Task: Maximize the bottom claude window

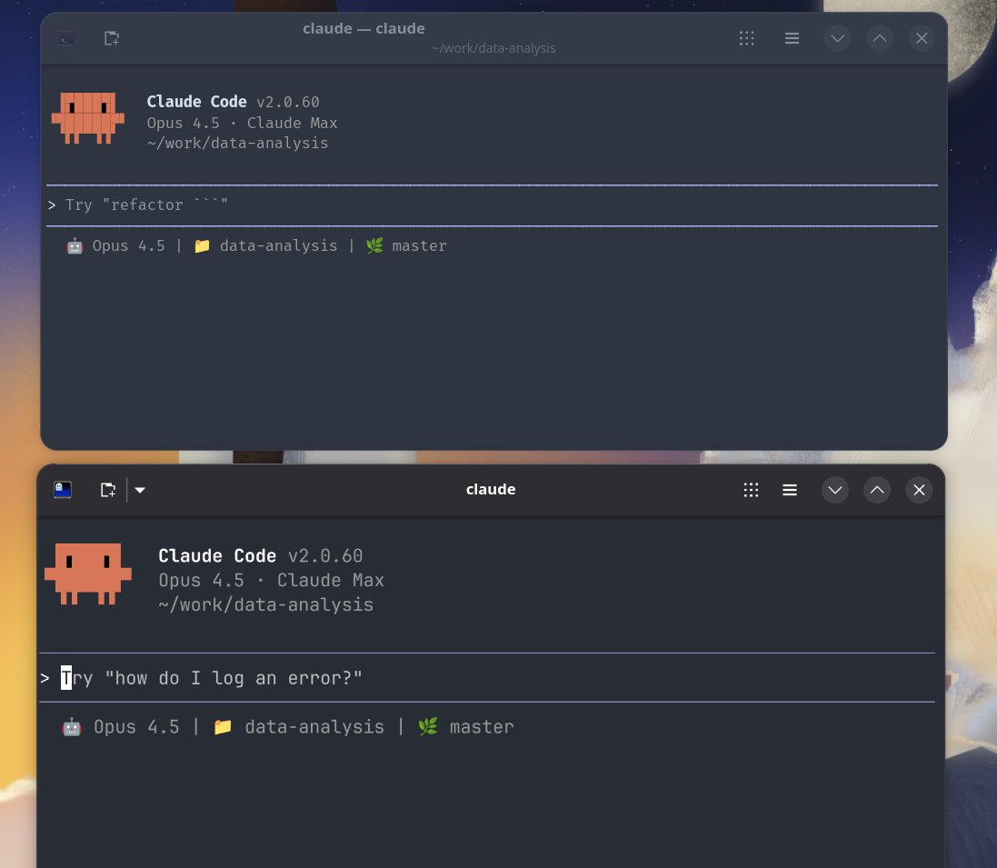Action: click(877, 490)
